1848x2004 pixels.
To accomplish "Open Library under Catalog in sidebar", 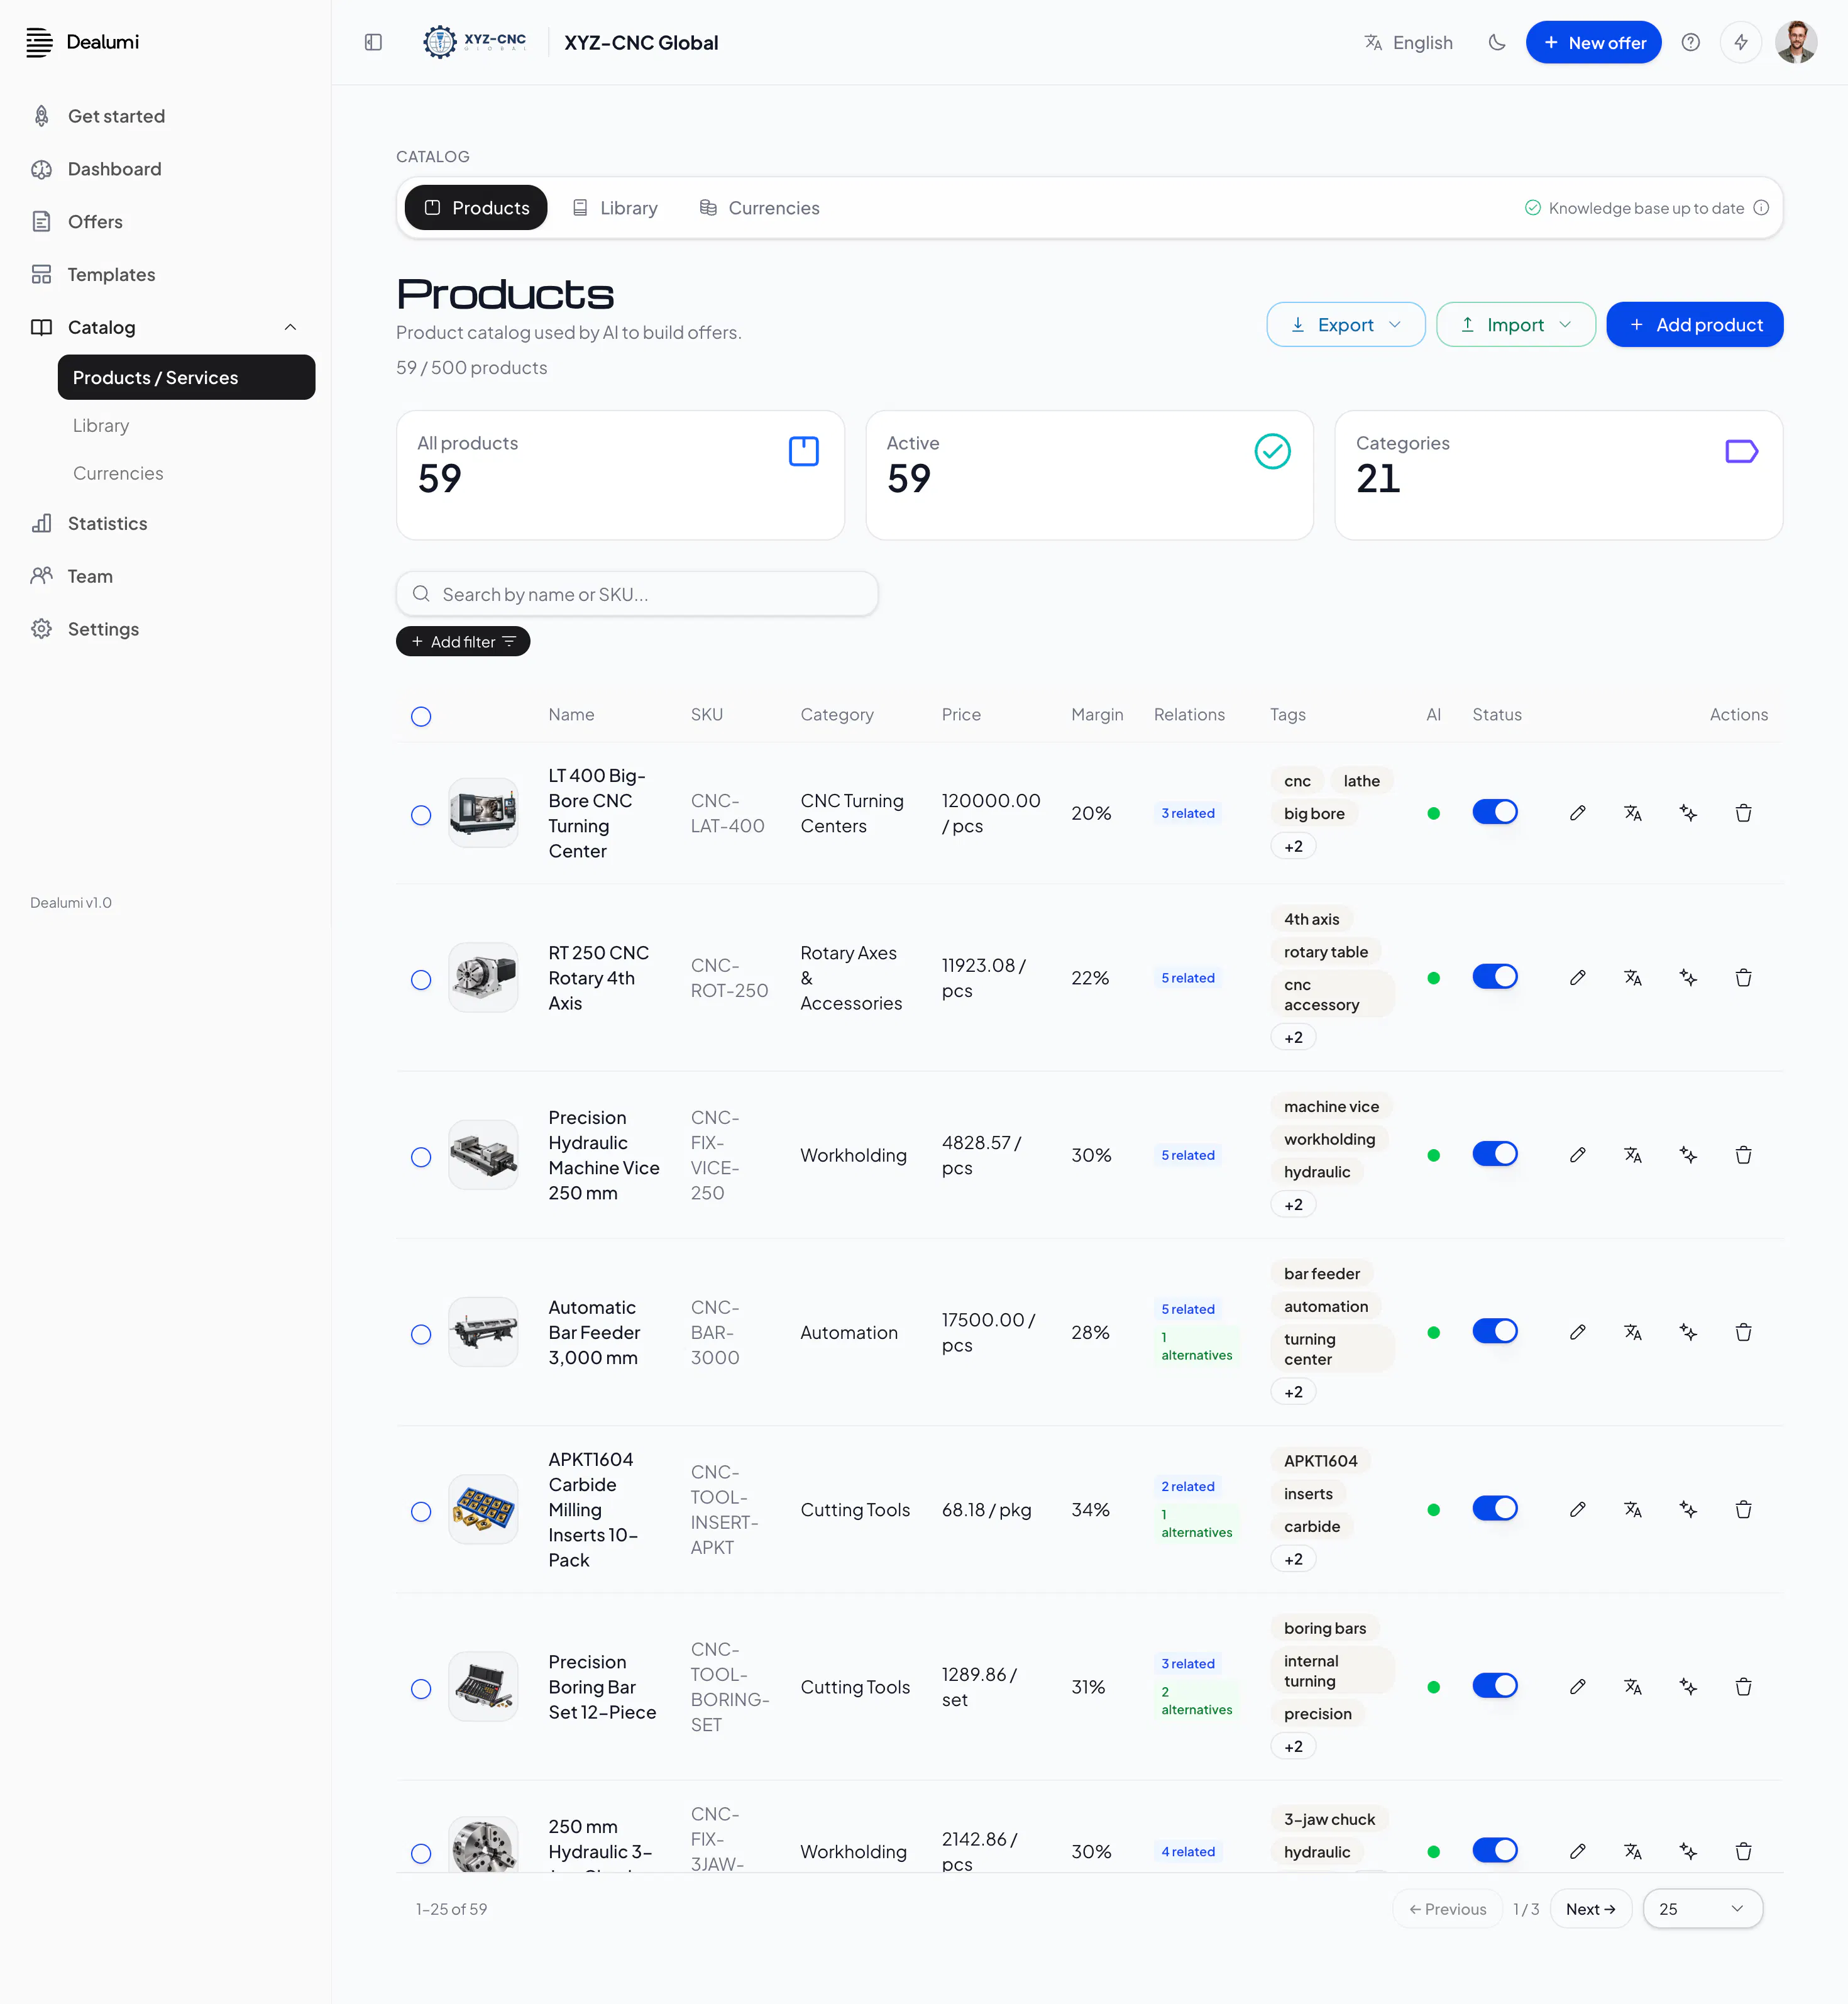I will 101,425.
